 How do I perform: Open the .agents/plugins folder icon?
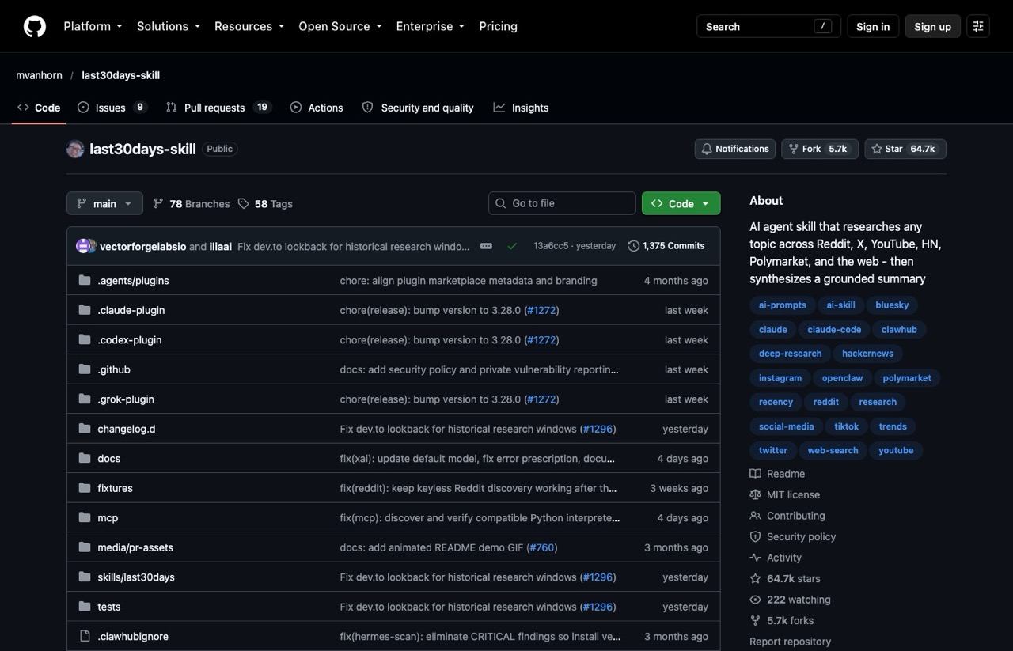click(x=85, y=281)
